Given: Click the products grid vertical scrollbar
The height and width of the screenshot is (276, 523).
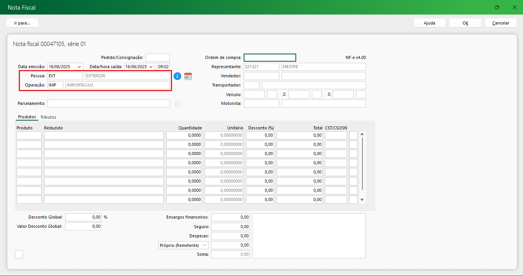Looking at the screenshot, I should coord(362,165).
